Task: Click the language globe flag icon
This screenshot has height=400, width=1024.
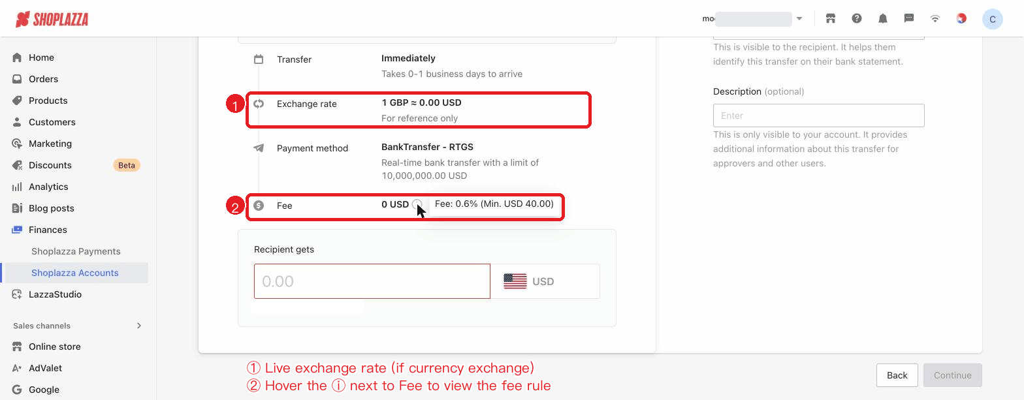Action: click(961, 19)
